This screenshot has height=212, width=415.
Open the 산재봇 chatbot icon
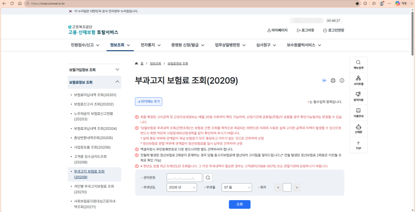tap(358, 129)
